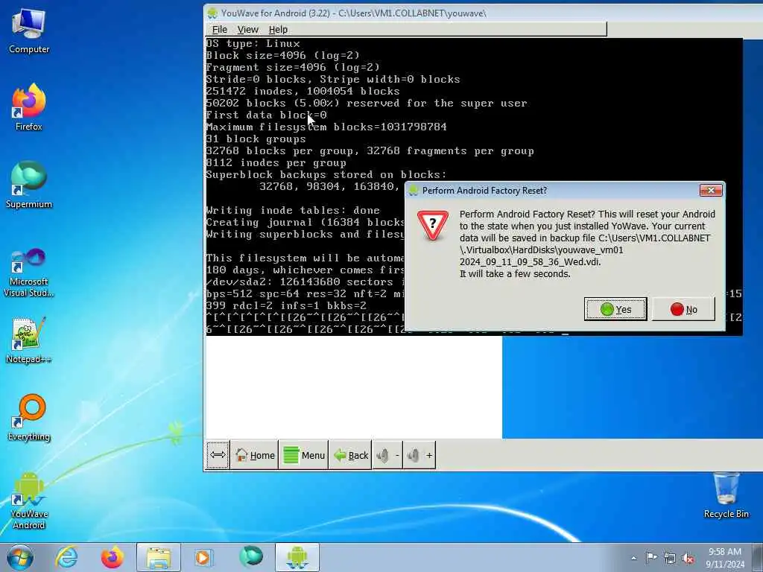Screen dimensions: 763x572
Task: Select the Recycle Bin desktop icon
Action: tap(726, 495)
